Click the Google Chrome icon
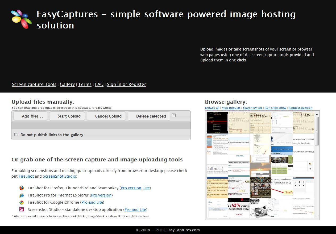The width and height of the screenshot is (336, 234). click(x=22, y=202)
